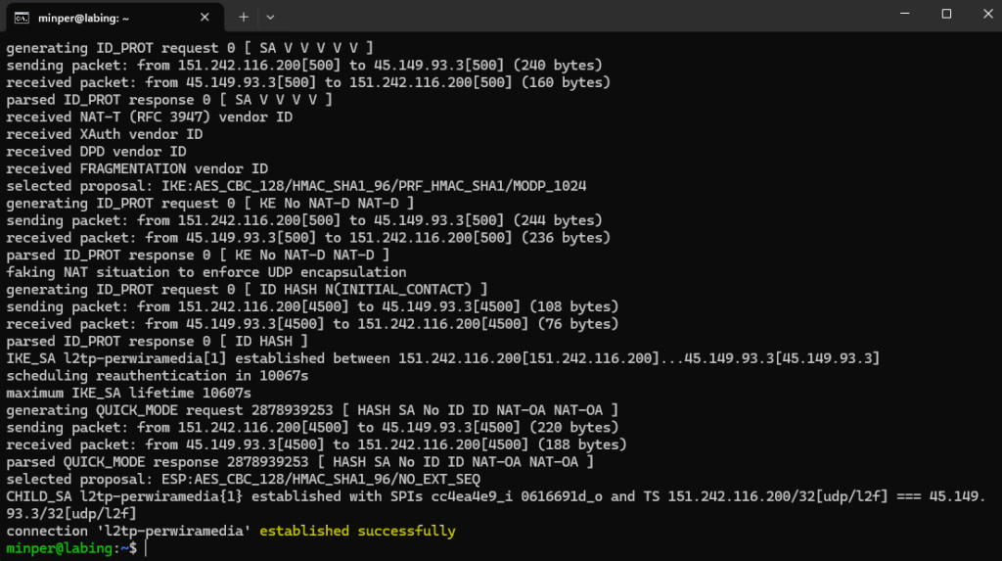1002x561 pixels.
Task: Click the "received XAuth vendor ID" line
Action: [x=105, y=134]
